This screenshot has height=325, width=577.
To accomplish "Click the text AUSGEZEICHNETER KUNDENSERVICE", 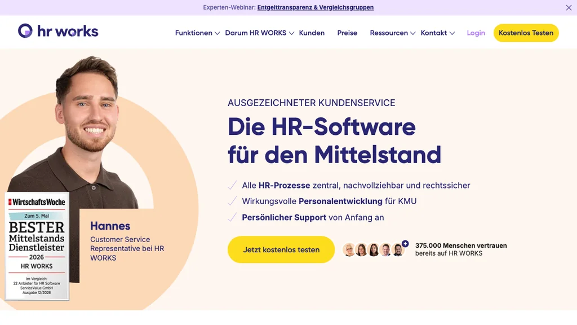I will pos(311,103).
